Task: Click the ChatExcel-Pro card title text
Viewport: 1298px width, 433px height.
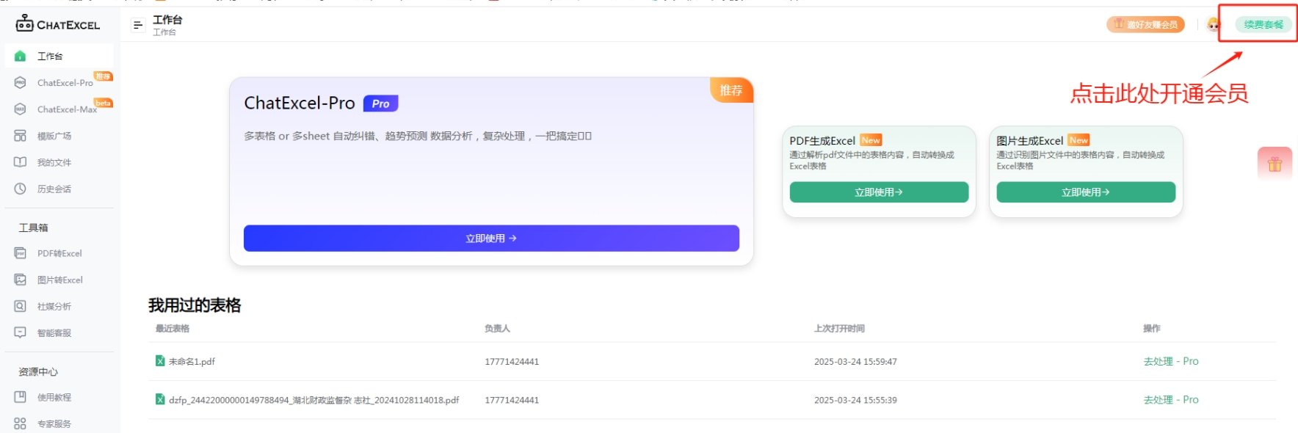Action: [x=300, y=103]
